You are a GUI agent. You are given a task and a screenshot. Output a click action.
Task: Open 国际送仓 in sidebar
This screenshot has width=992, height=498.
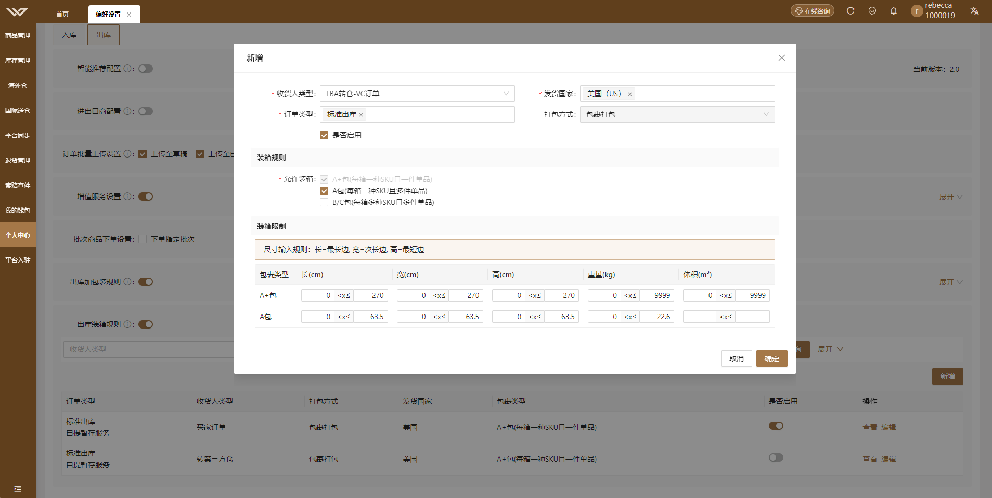[18, 111]
